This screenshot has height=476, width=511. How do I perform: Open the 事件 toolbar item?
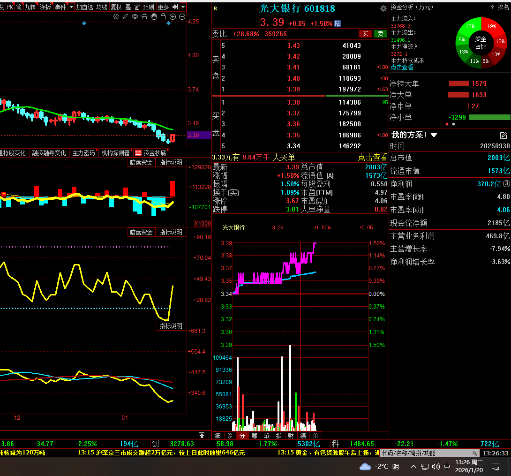point(60,7)
